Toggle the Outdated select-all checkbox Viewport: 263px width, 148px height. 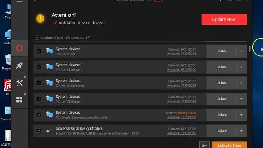tap(37, 38)
